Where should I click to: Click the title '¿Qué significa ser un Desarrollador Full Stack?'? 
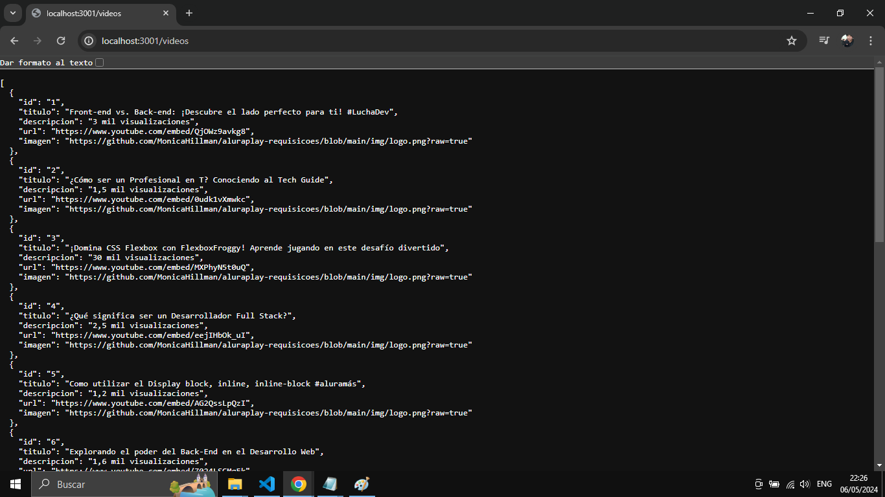pos(180,316)
